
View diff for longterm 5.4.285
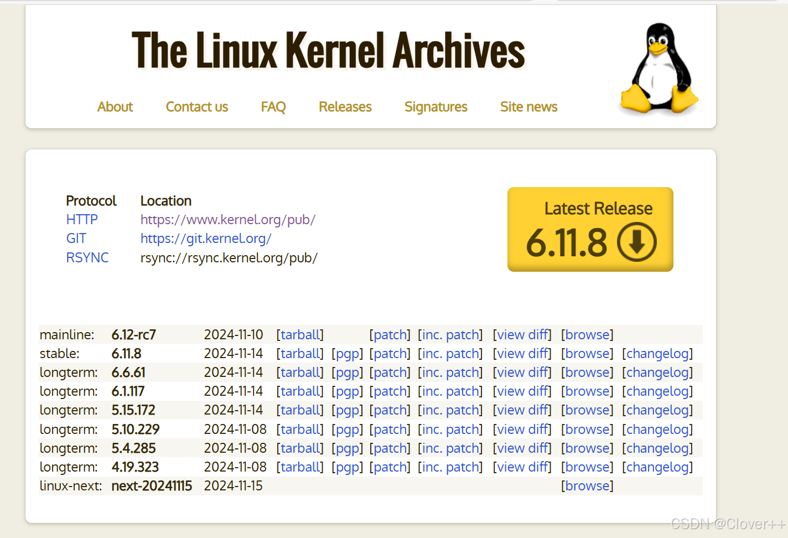[522, 448]
